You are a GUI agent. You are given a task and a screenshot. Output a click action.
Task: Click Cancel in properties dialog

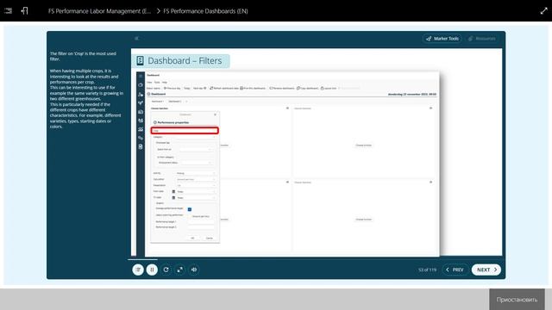[x=209, y=238]
